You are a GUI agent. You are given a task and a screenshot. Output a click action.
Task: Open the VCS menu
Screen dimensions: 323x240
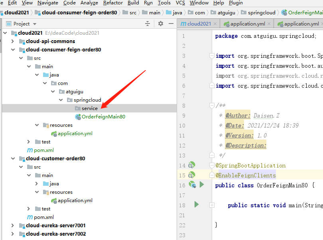coord(180,3)
